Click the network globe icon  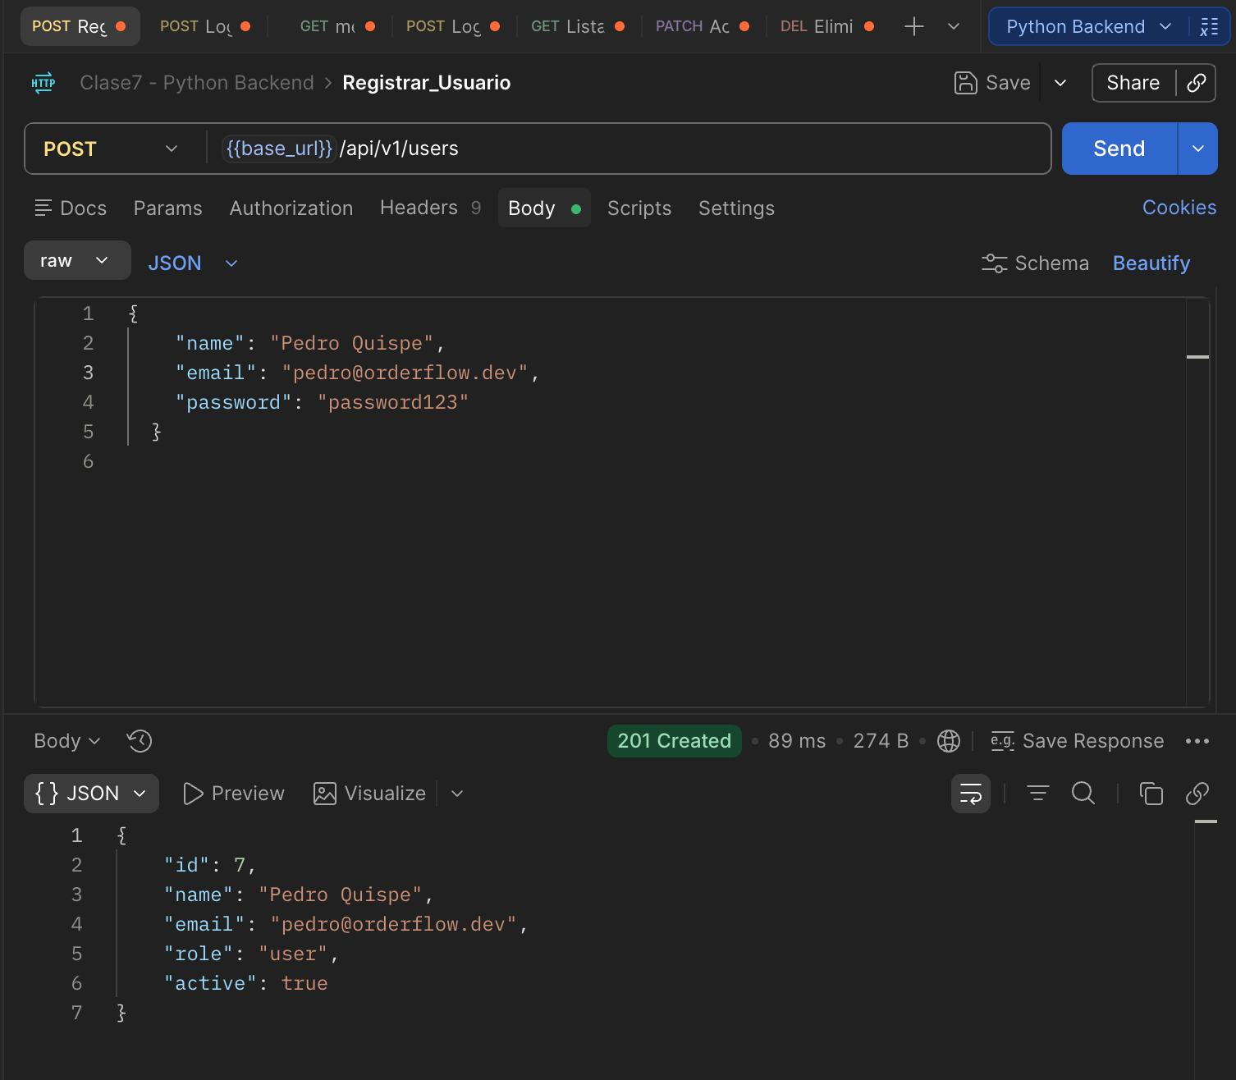point(949,741)
